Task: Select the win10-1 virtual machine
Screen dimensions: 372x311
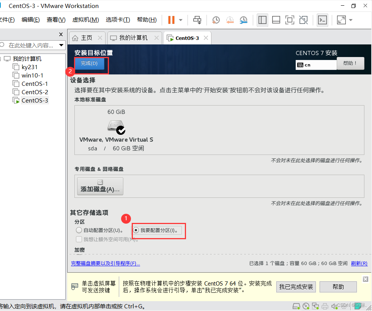Action: 32,76
